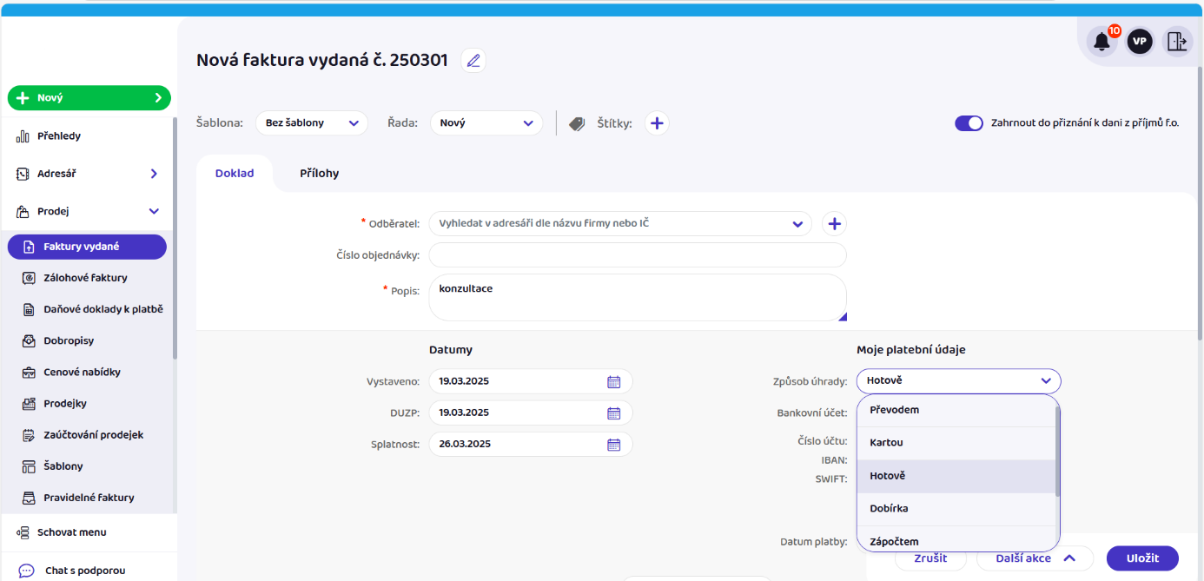Open the VP user profile avatar
The height and width of the screenshot is (581, 1204).
click(1140, 41)
